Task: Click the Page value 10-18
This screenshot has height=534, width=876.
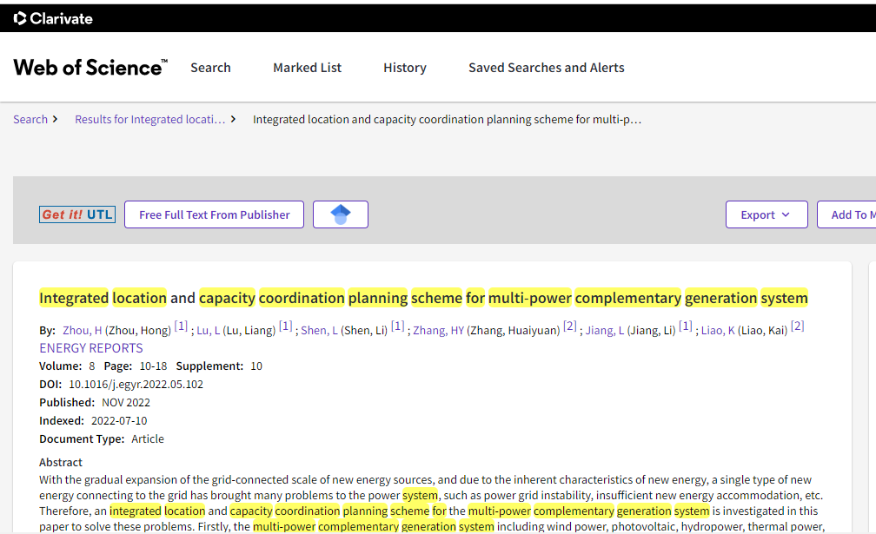Action: [x=153, y=366]
